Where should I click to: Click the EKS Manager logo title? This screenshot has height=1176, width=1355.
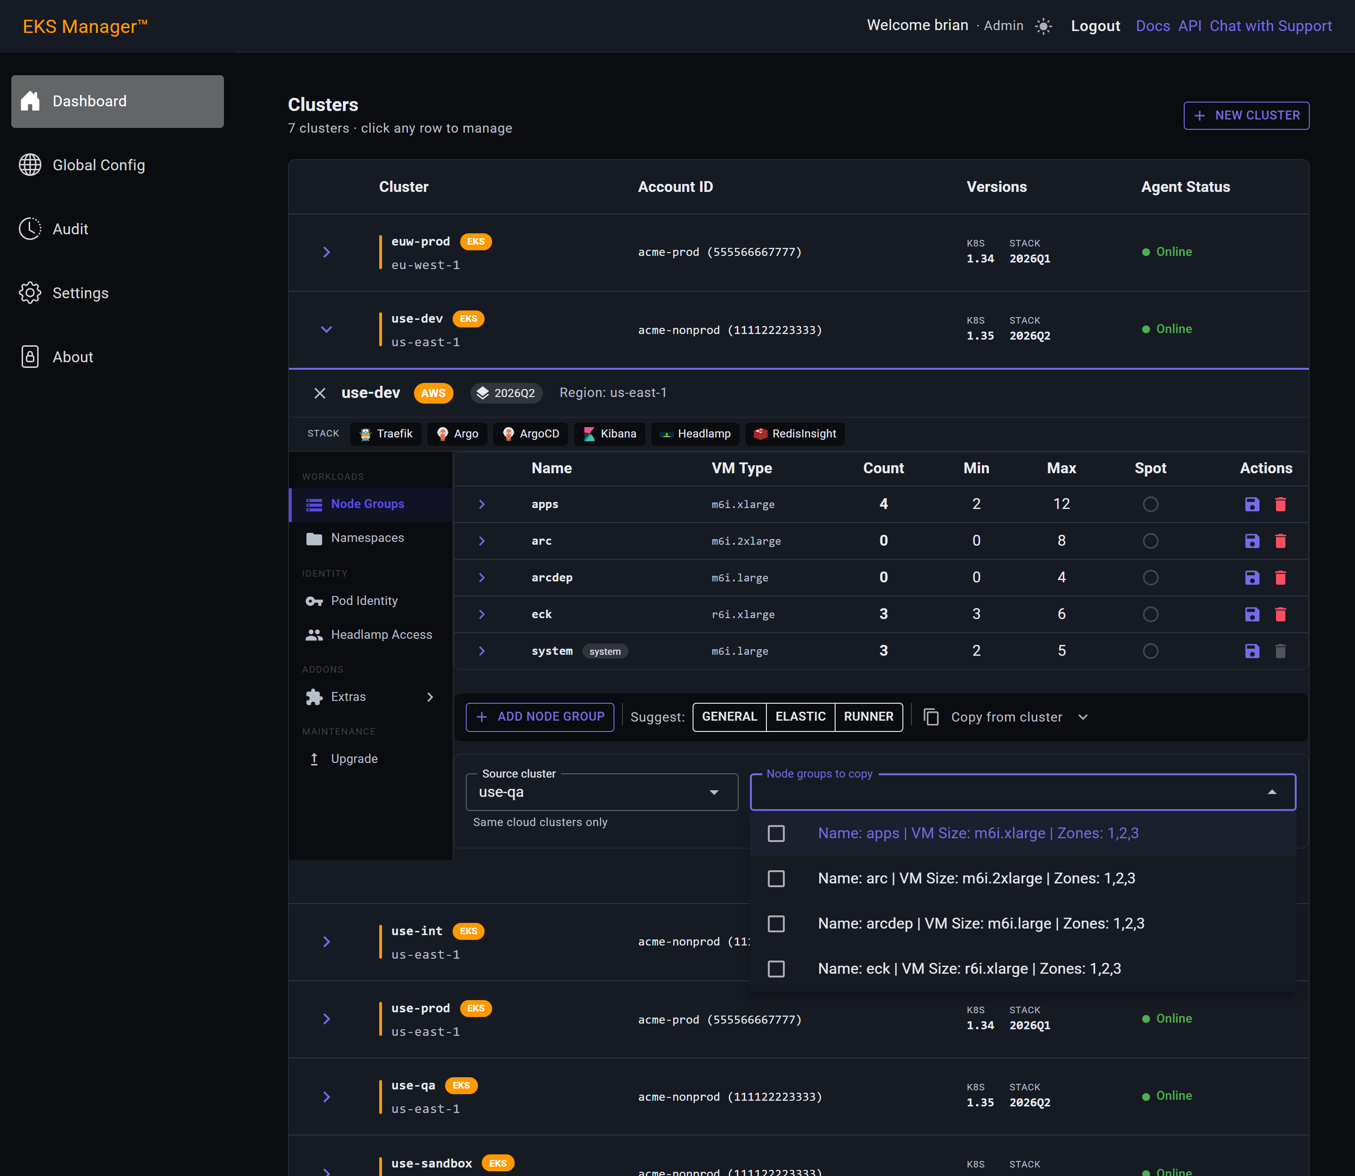85,26
